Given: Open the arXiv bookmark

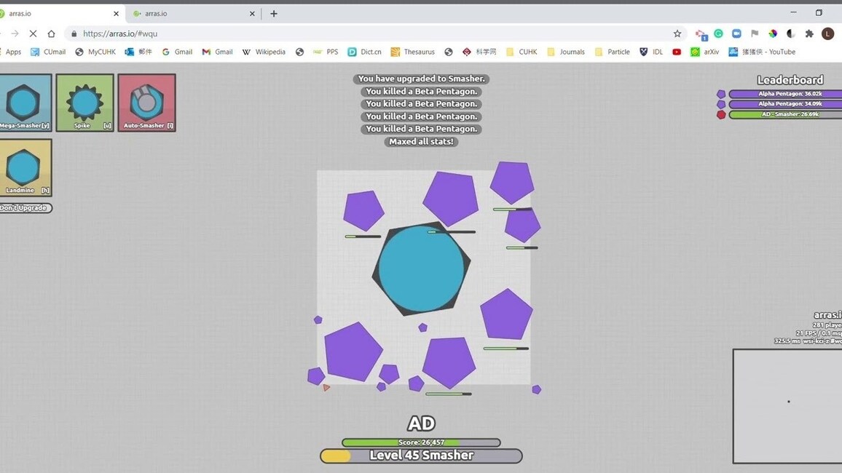Looking at the screenshot, I should (x=705, y=52).
